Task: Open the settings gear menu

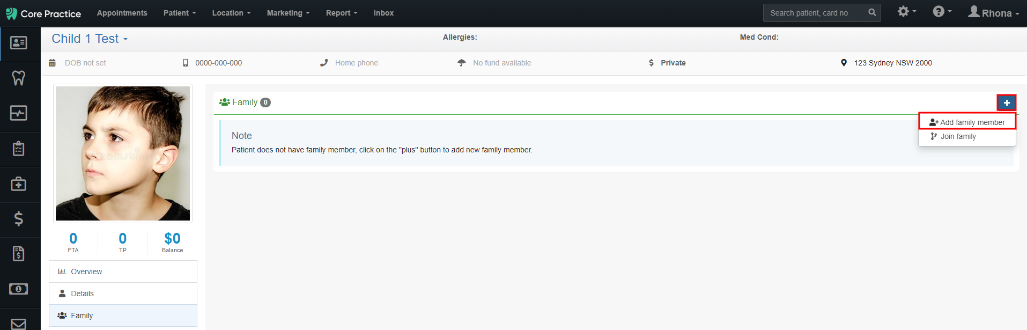Action: 907,11
